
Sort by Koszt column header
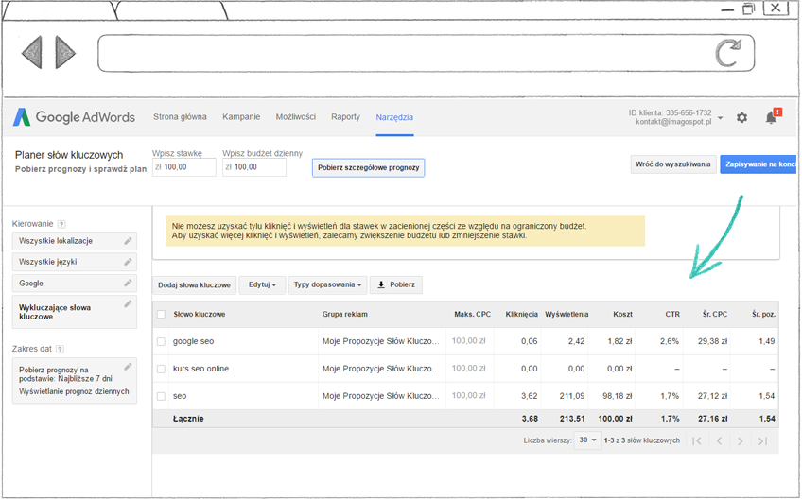623,315
